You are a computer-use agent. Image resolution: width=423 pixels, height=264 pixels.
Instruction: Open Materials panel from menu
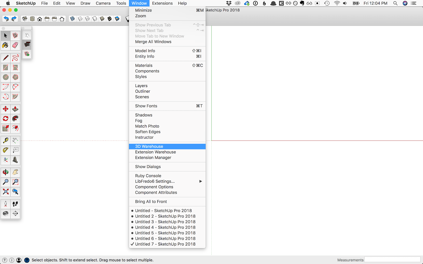167,65
